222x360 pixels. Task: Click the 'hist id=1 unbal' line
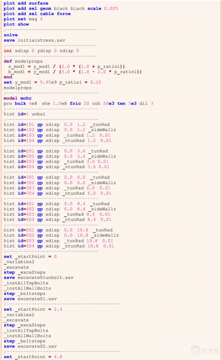(25, 114)
